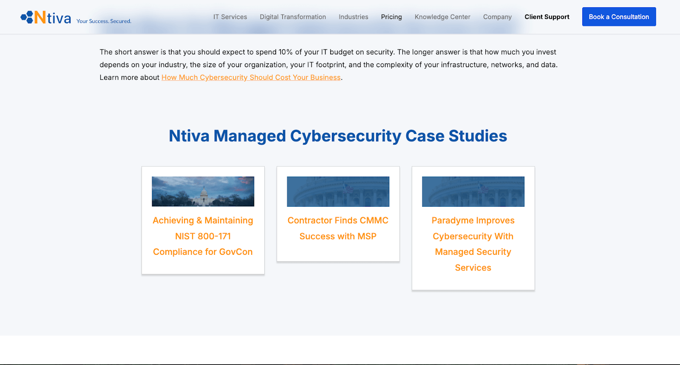The image size is (680, 365).
Task: Click the Paradyme case study image
Action: click(473, 191)
